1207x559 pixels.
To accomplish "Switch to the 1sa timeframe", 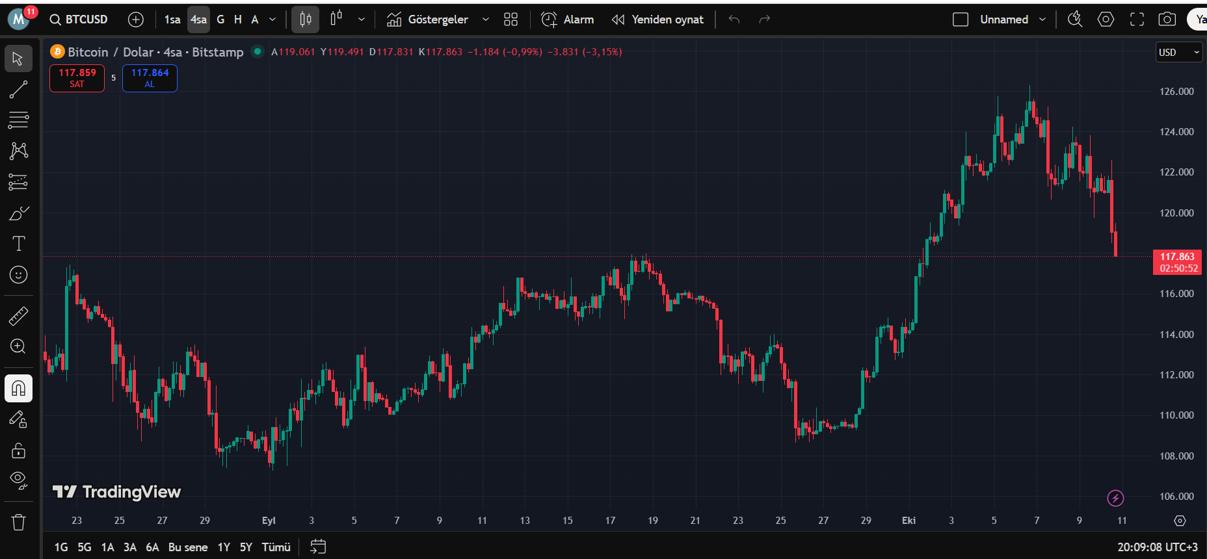I will 172,19.
